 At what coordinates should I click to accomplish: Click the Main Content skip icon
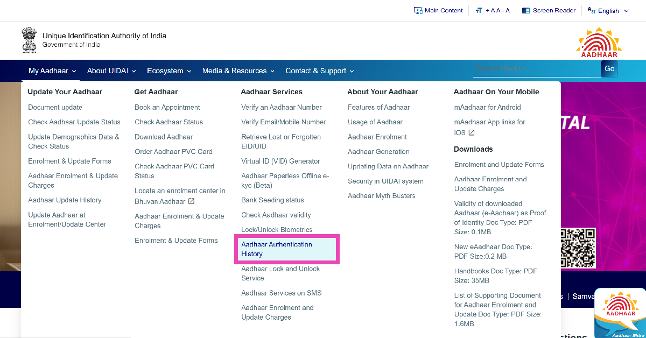click(418, 11)
